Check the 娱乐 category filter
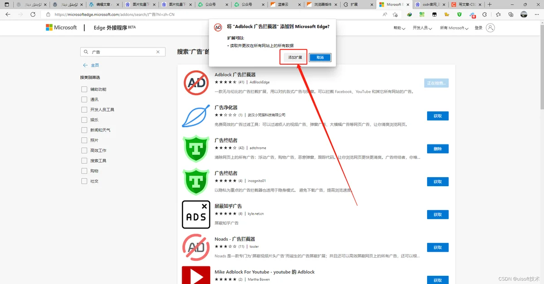The height and width of the screenshot is (284, 544). (84, 120)
